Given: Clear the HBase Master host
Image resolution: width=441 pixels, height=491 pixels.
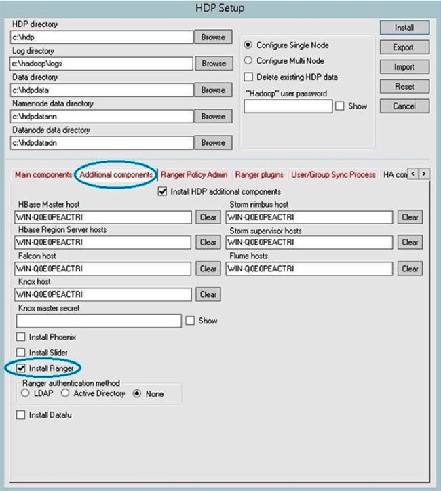Looking at the screenshot, I should (x=208, y=217).
